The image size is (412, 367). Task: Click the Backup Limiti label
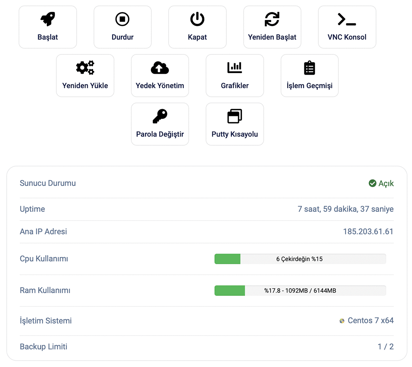coord(43,347)
